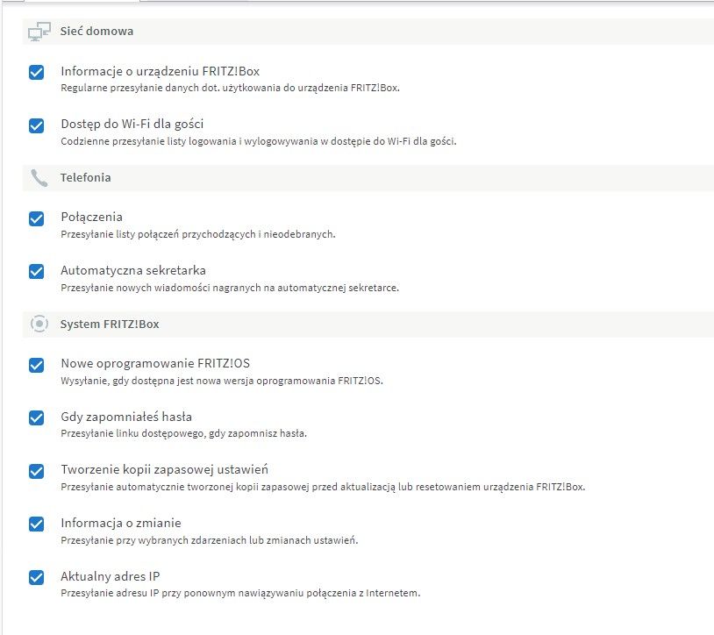Uncheck Nowe oprogramowanie FRITZ!OS option
Viewport: 714px width, 635px height.
[37, 365]
